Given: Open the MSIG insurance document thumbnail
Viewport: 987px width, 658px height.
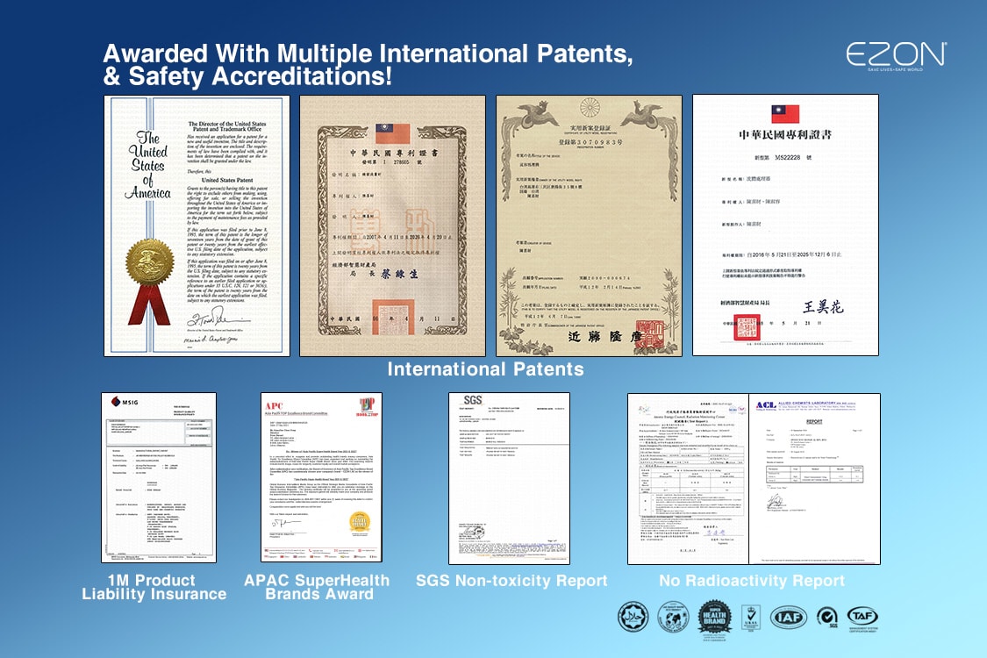Looking at the screenshot, I should pos(159,477).
